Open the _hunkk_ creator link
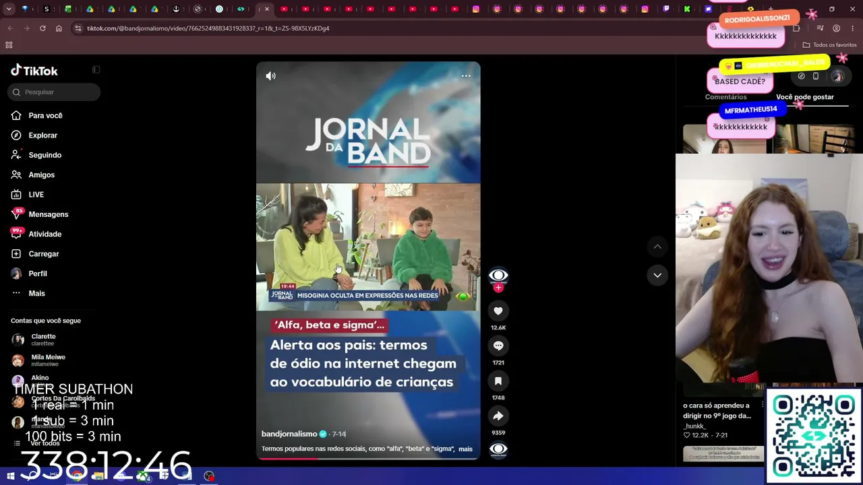 click(x=694, y=426)
